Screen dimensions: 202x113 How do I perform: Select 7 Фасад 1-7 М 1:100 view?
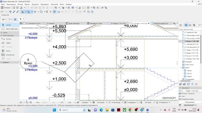coord(191,50)
